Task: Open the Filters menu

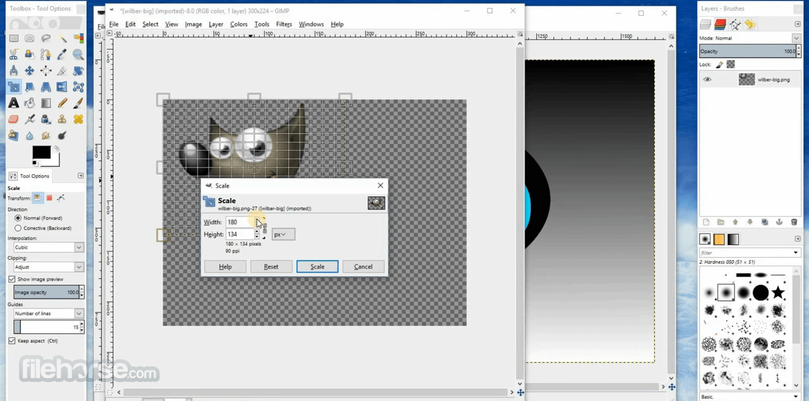Action: [284, 24]
